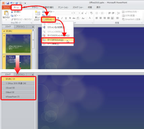Click the Change Case Aa icon
The image size is (144, 129).
[83, 18]
